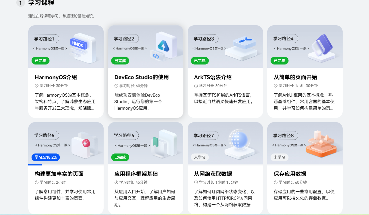The height and width of the screenshot is (215, 369).
Task: Open the 从简单的页面开始 course title
Action: click(x=295, y=77)
